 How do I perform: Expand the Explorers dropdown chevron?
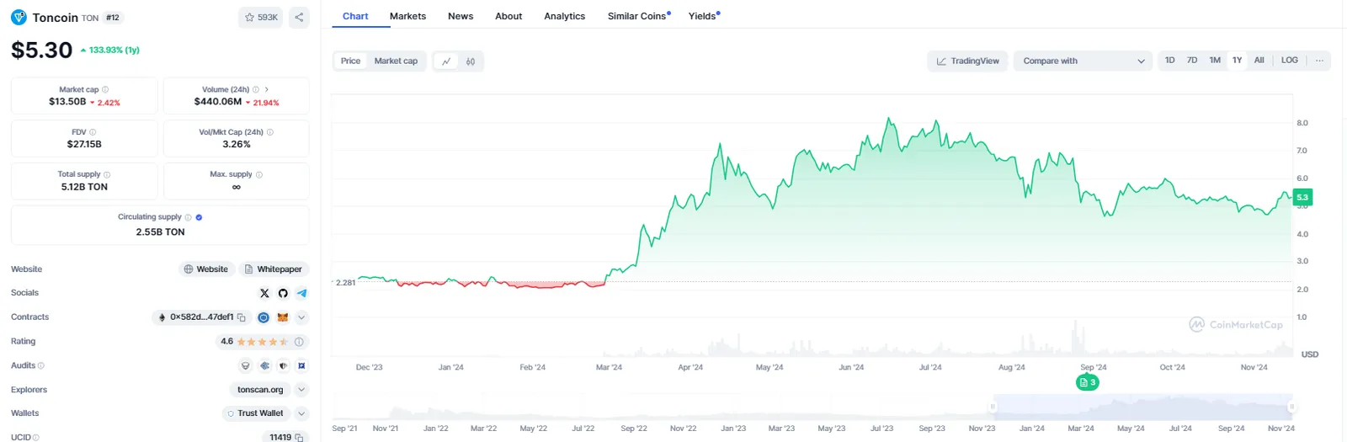(301, 390)
